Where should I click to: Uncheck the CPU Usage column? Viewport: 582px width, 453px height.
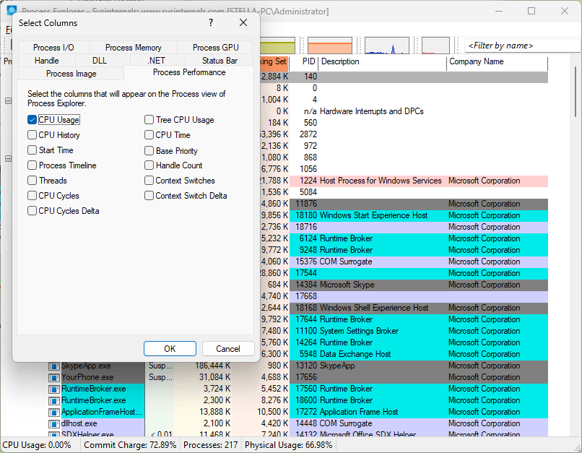(x=32, y=120)
